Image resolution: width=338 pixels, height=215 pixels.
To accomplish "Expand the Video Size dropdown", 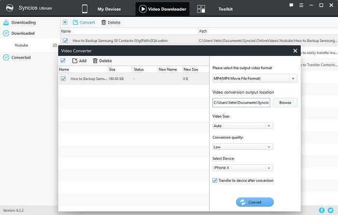I will click(x=242, y=126).
